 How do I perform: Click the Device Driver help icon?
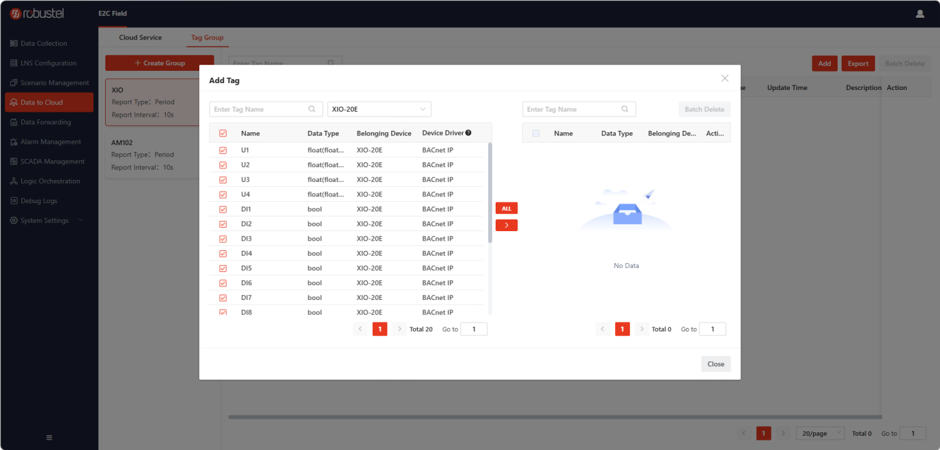click(x=468, y=133)
